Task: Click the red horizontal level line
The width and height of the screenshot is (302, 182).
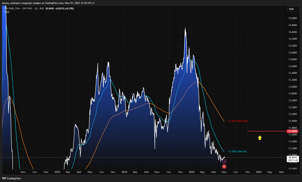Action: pyautogui.click(x=267, y=131)
